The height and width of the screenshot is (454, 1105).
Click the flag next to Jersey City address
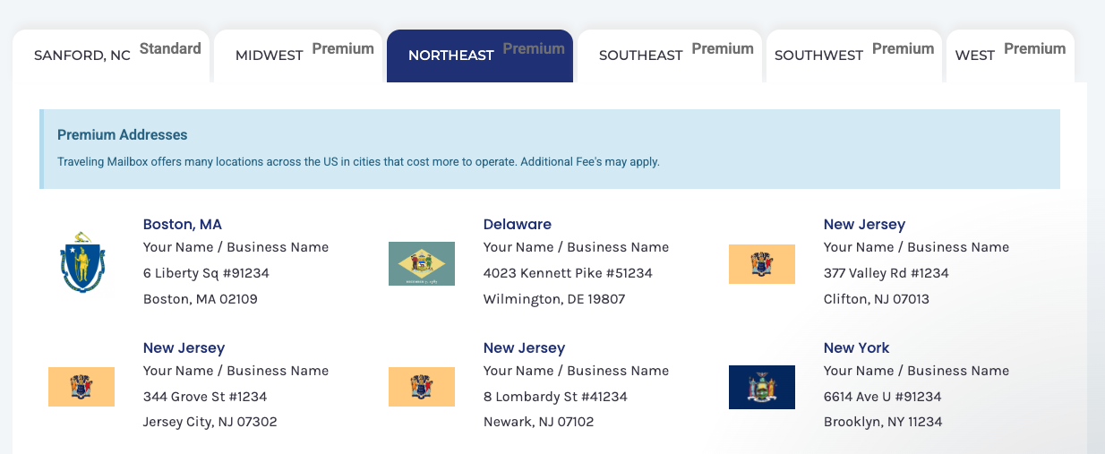point(81,387)
